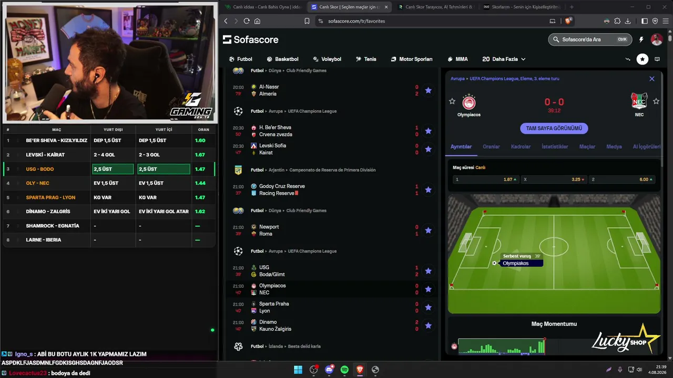673x378 pixels.
Task: Close the Olympiacos match details panel
Action: (652, 79)
